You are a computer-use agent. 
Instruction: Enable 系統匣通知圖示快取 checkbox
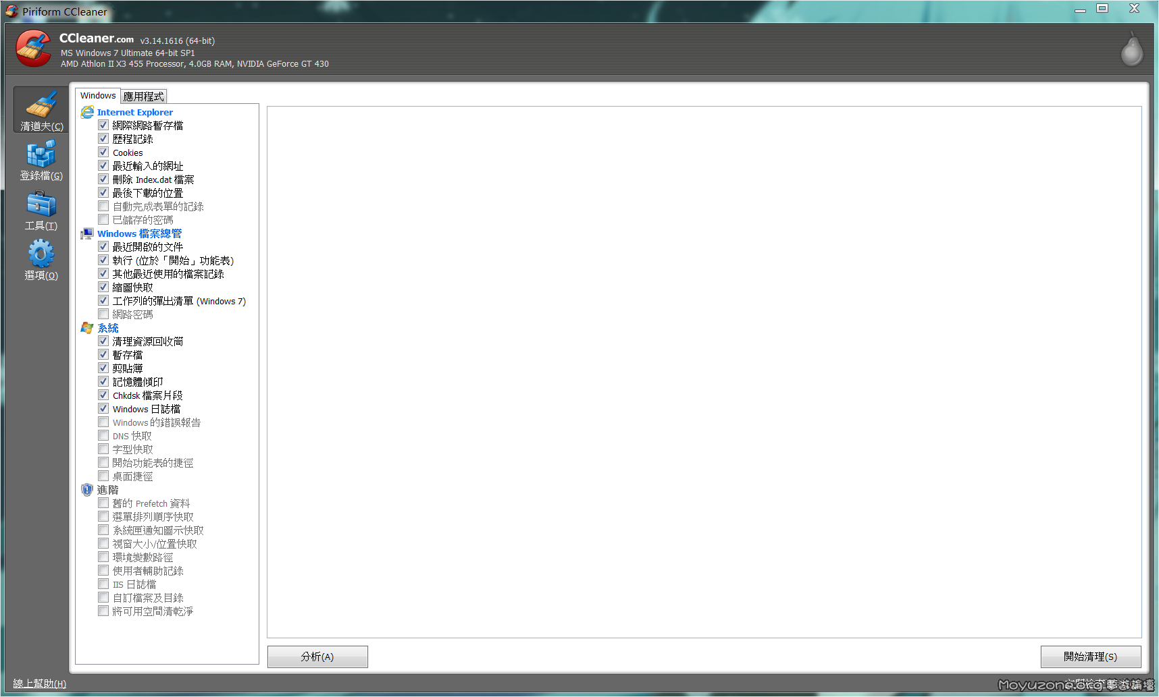point(103,530)
